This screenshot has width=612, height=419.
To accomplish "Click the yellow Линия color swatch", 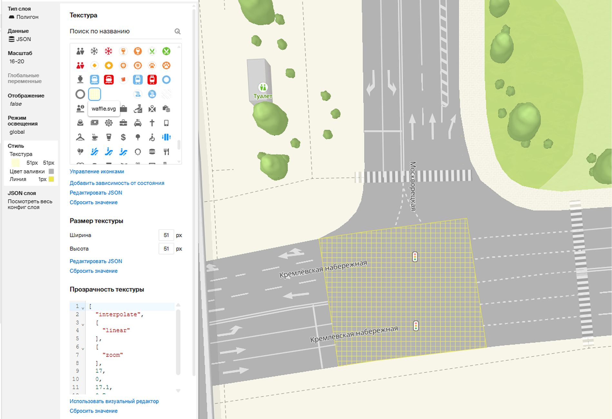I will (51, 179).
